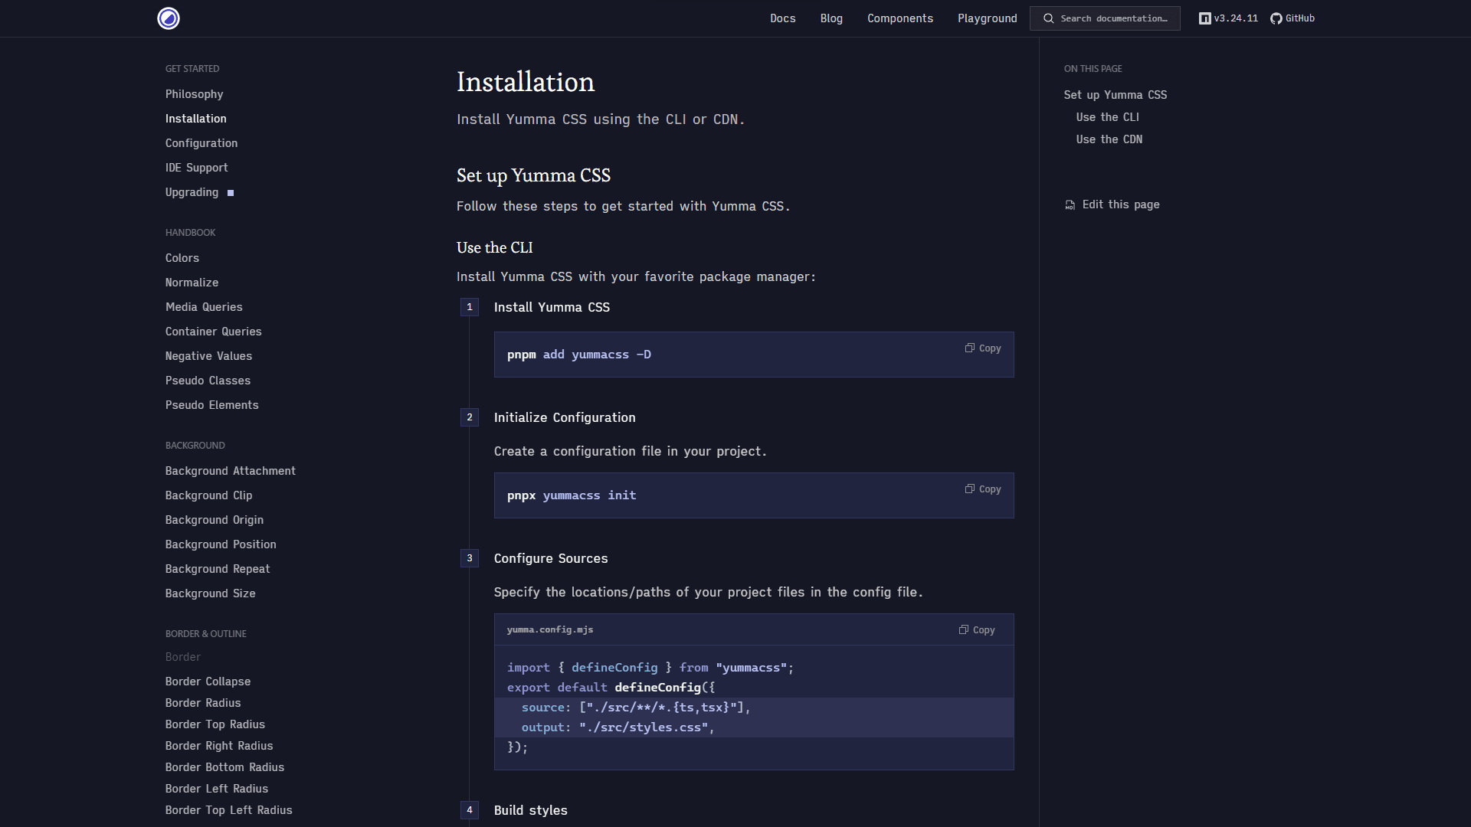Click the Configure Sources step title
1471x827 pixels.
551,558
